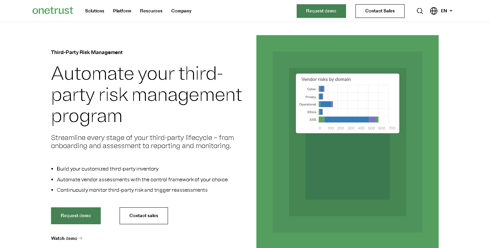Click the header Contact Sales button
490x248 pixels.
(x=380, y=11)
